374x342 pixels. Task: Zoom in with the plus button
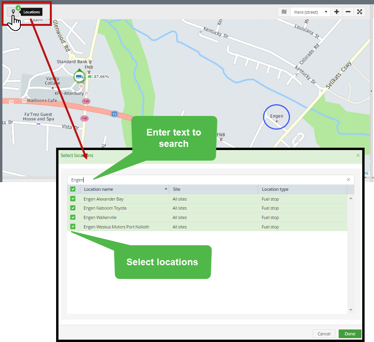(337, 12)
